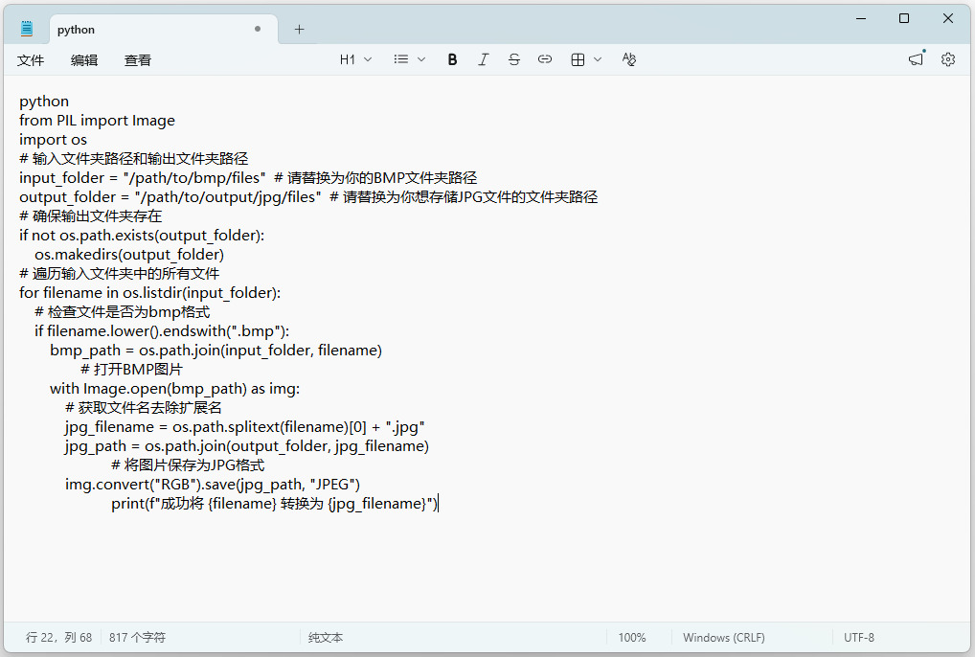Image resolution: width=975 pixels, height=657 pixels.
Task: Expand the list style dropdown arrow
Action: [x=421, y=59]
